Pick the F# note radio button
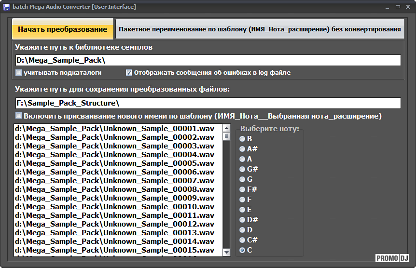Screen dimensions: 416x268 (x=242, y=189)
